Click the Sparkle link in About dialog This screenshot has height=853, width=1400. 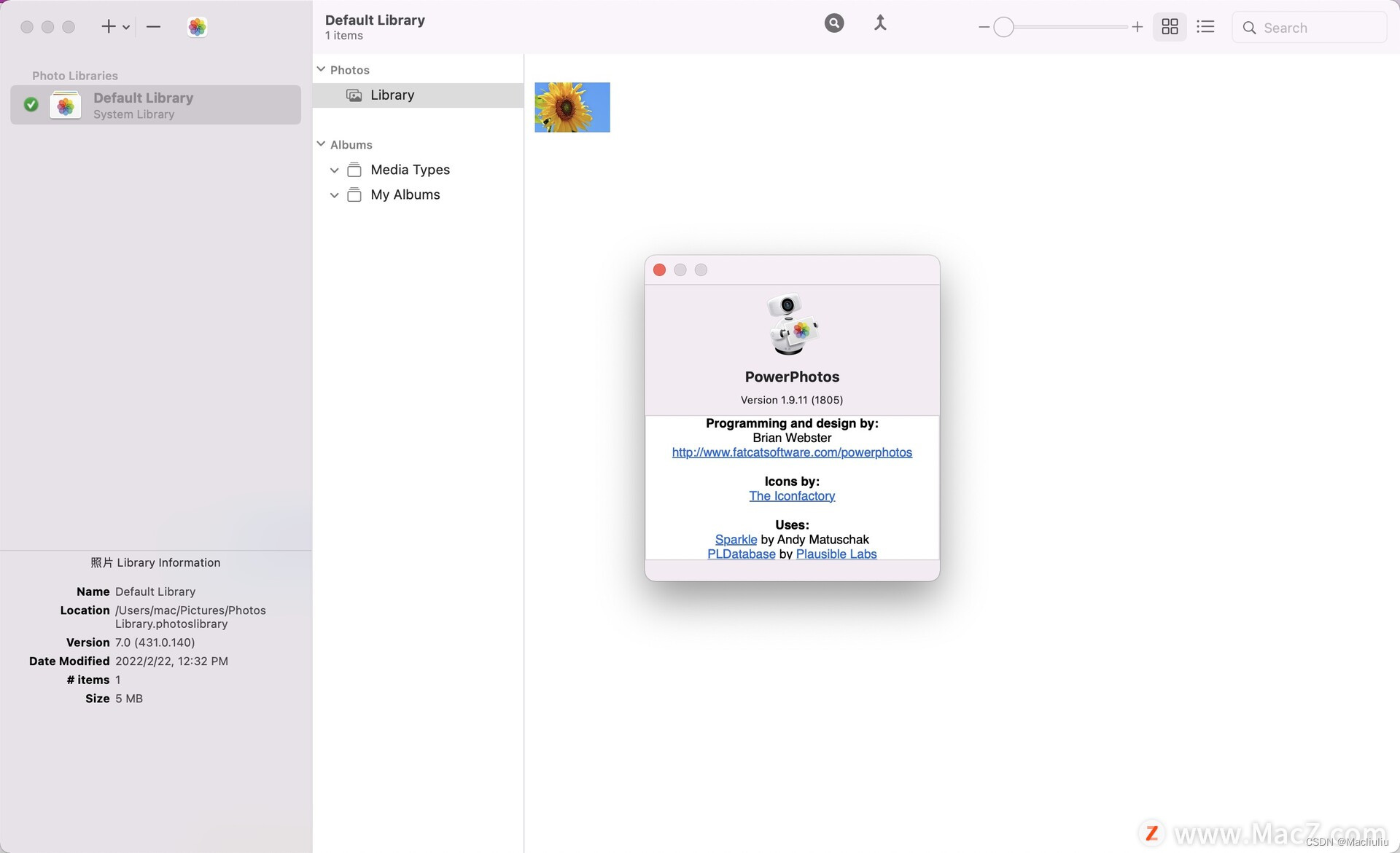pyautogui.click(x=735, y=539)
